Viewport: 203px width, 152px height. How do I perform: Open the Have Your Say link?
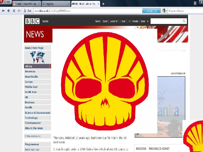pyautogui.click(x=37, y=149)
